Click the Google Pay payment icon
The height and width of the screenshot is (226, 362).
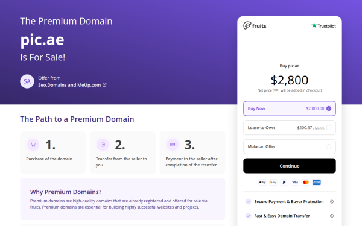point(273,182)
